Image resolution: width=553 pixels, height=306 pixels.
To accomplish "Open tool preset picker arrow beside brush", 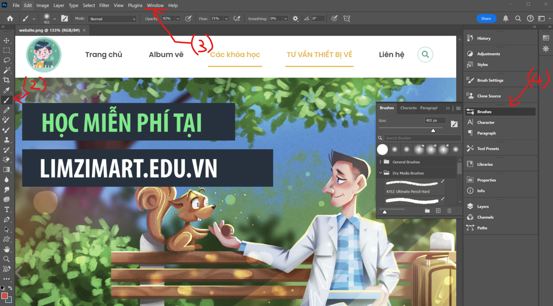I will click(x=34, y=19).
